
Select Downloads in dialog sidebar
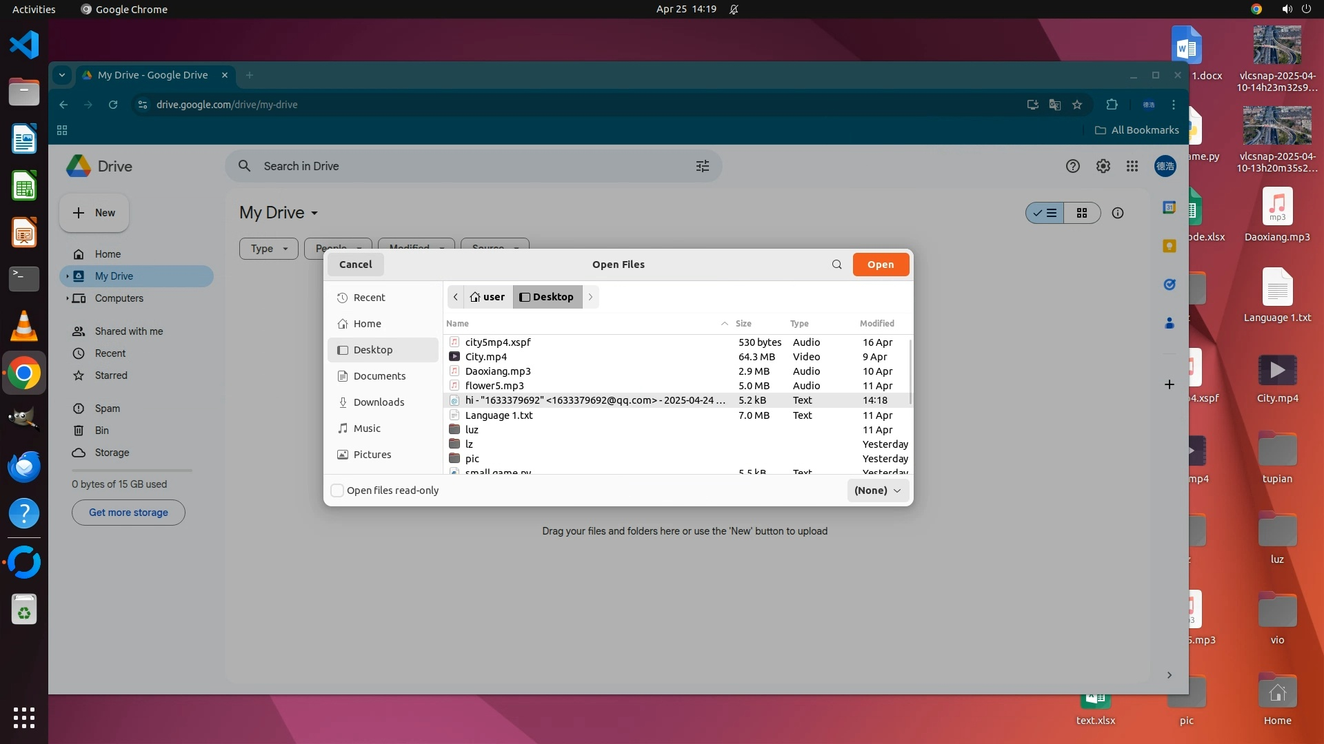[379, 402]
